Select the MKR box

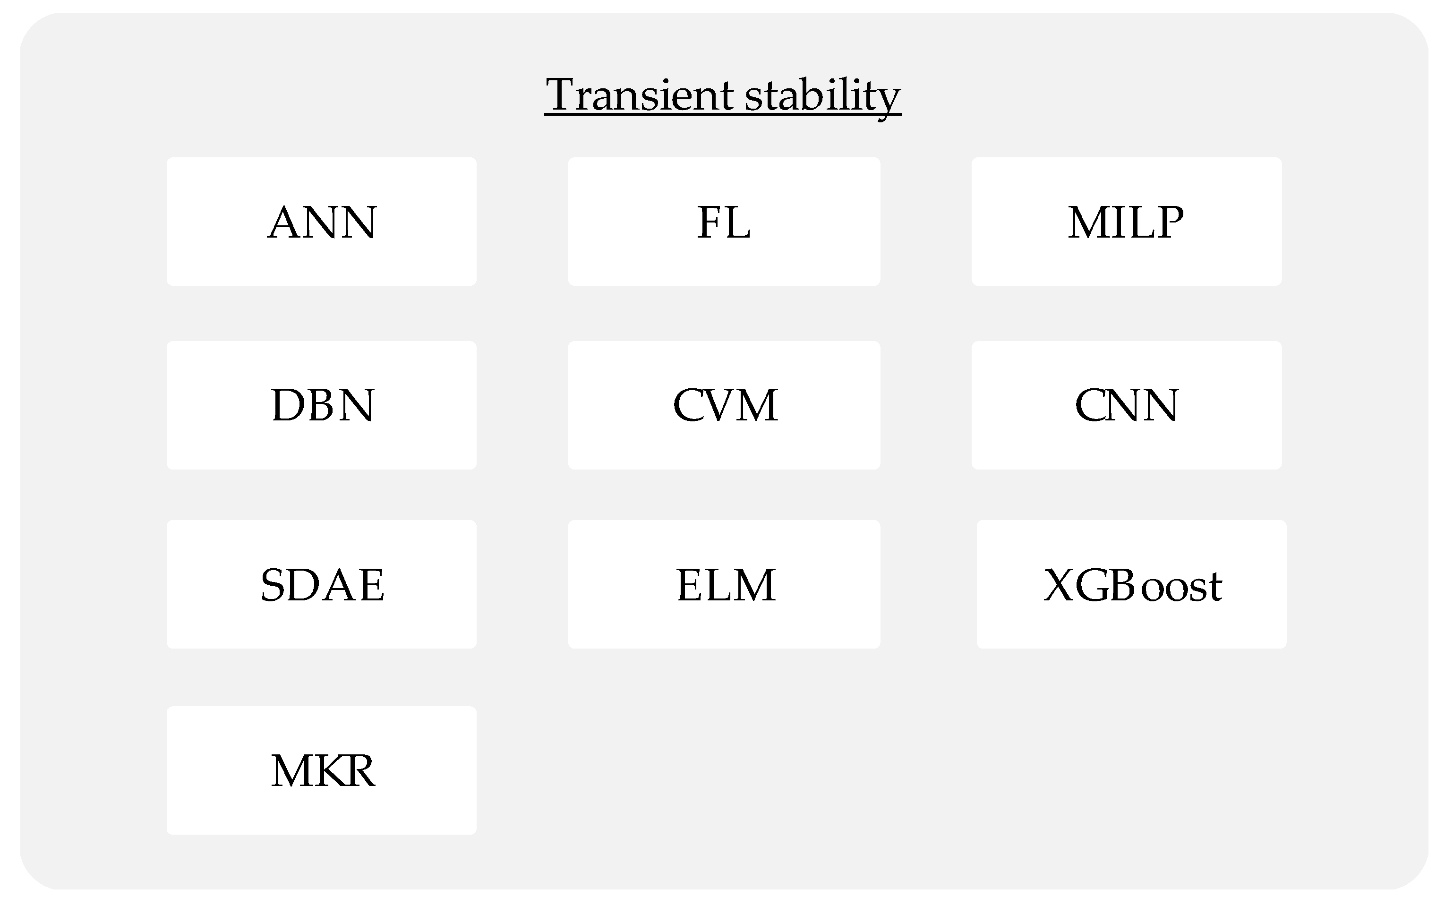coord(321,770)
